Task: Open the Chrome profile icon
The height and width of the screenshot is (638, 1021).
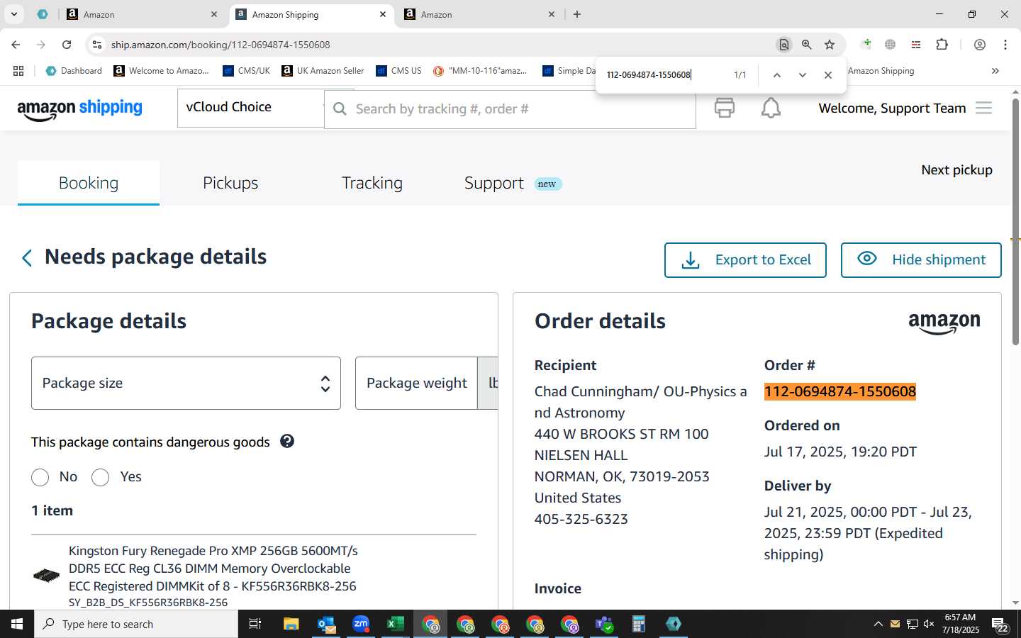Action: pos(980,45)
